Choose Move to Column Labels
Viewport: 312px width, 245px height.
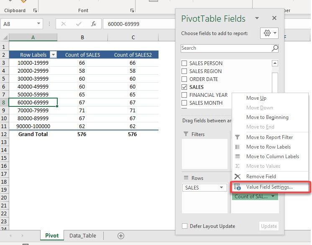point(273,157)
